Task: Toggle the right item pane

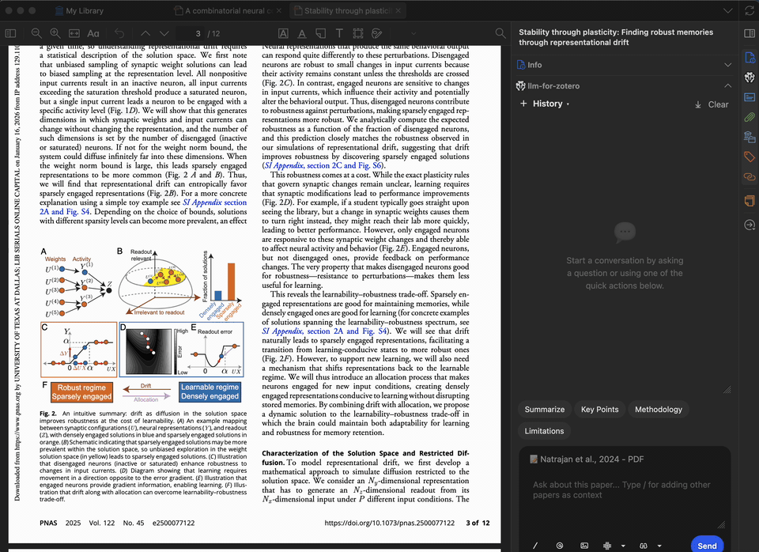Action: click(749, 33)
